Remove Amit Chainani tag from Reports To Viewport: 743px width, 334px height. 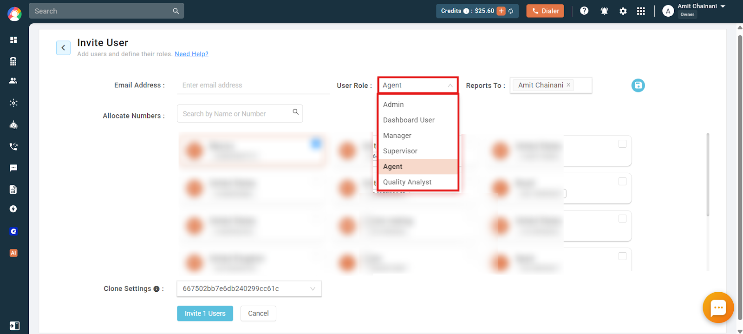point(568,85)
